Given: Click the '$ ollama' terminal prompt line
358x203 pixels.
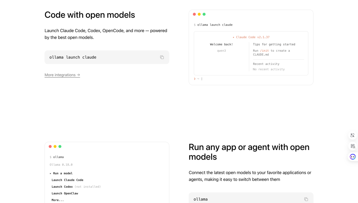Looking at the screenshot, I should click(57, 157).
